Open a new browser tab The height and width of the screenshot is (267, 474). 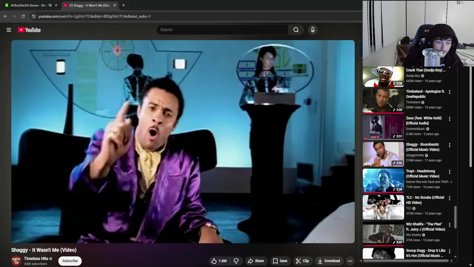coord(123,5)
